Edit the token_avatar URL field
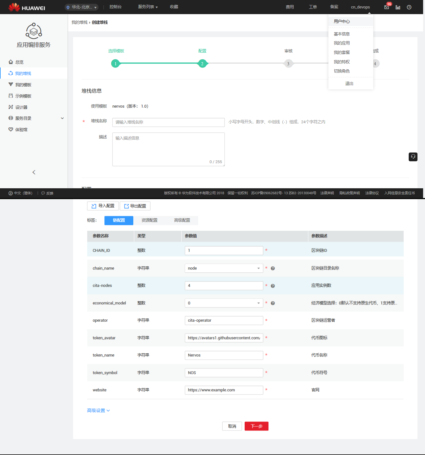Image resolution: width=425 pixels, height=455 pixels. pyautogui.click(x=224, y=338)
